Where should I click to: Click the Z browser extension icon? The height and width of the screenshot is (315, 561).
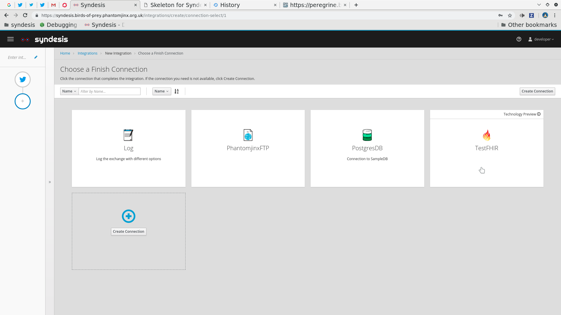[531, 15]
